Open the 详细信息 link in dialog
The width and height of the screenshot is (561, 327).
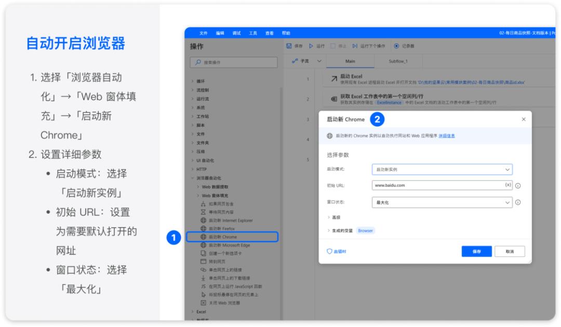pos(447,136)
